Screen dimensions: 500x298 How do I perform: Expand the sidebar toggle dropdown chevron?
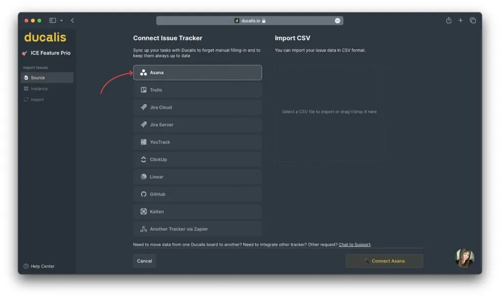point(61,20)
